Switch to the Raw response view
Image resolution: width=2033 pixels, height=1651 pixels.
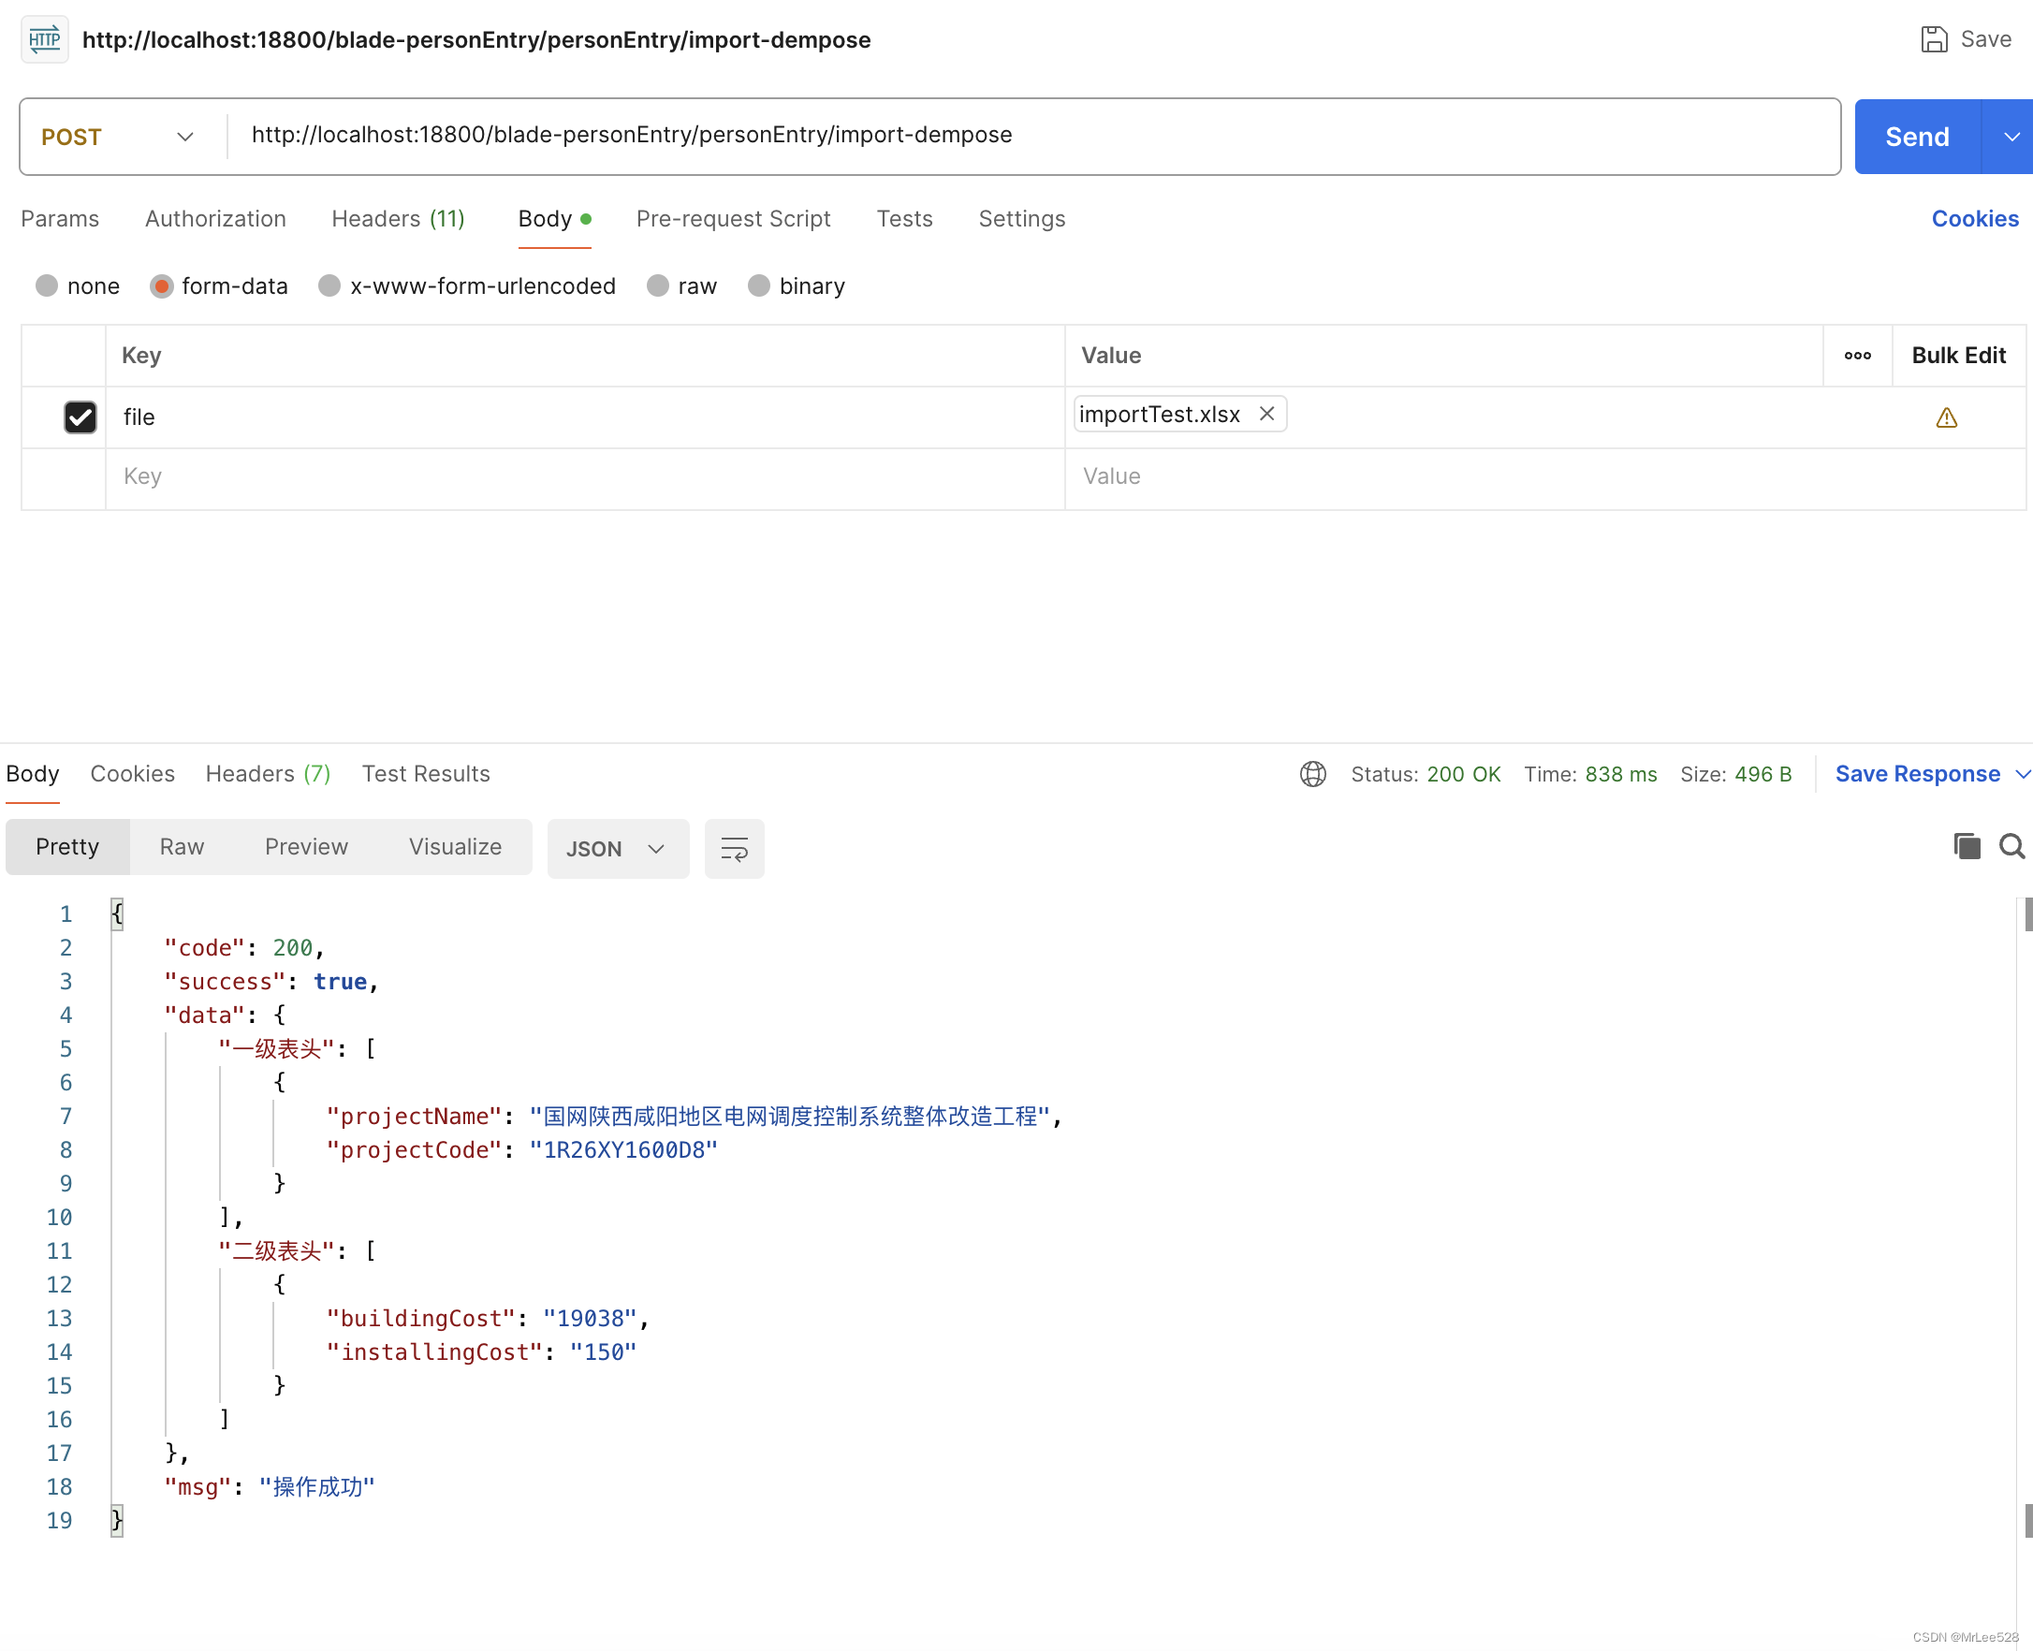coord(182,846)
